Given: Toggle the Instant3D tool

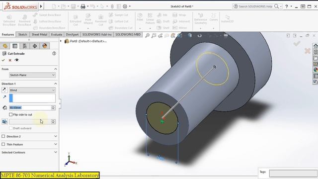Looking at the screenshot, I should point(228,18).
